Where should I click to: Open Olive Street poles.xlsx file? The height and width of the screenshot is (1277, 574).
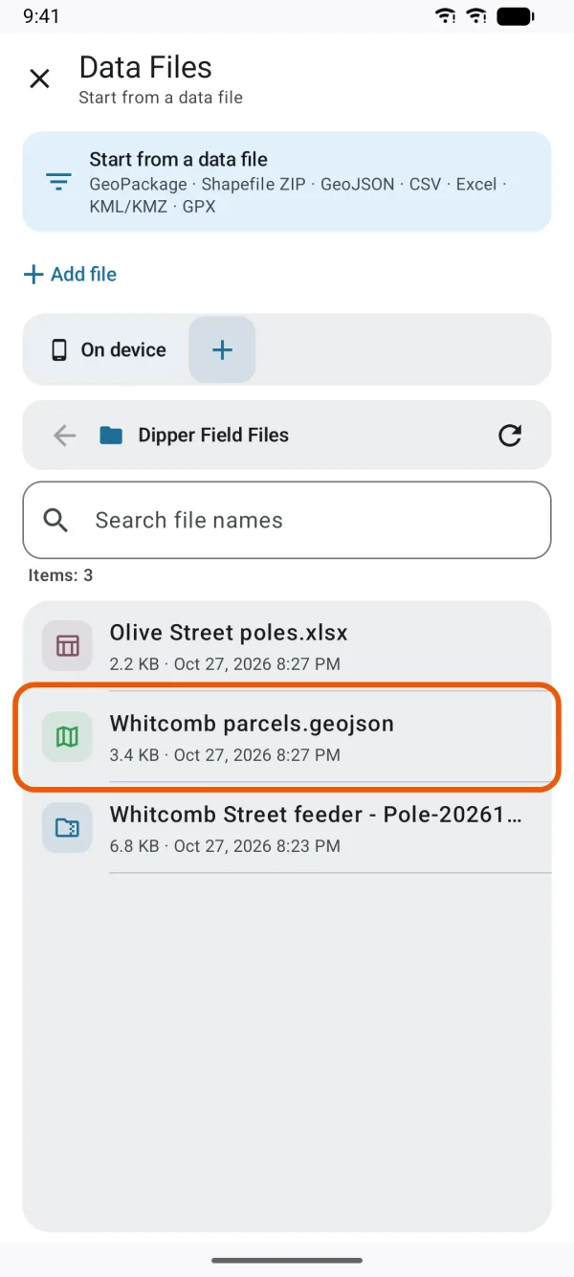point(287,646)
